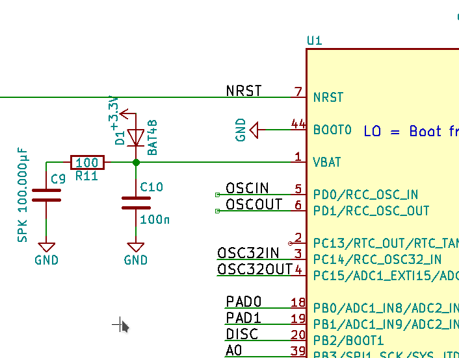The width and height of the screenshot is (459, 358).
Task: Select the GND symbol at BOOT0 pin
Action: point(254,130)
